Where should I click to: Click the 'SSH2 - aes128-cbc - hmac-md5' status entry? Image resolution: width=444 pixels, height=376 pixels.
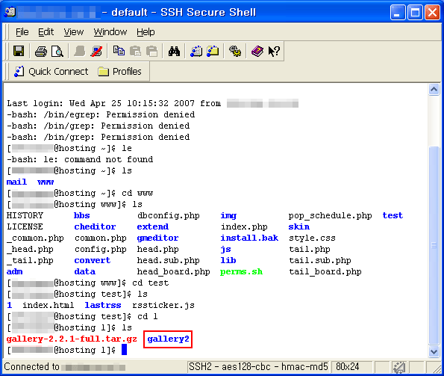click(x=258, y=367)
